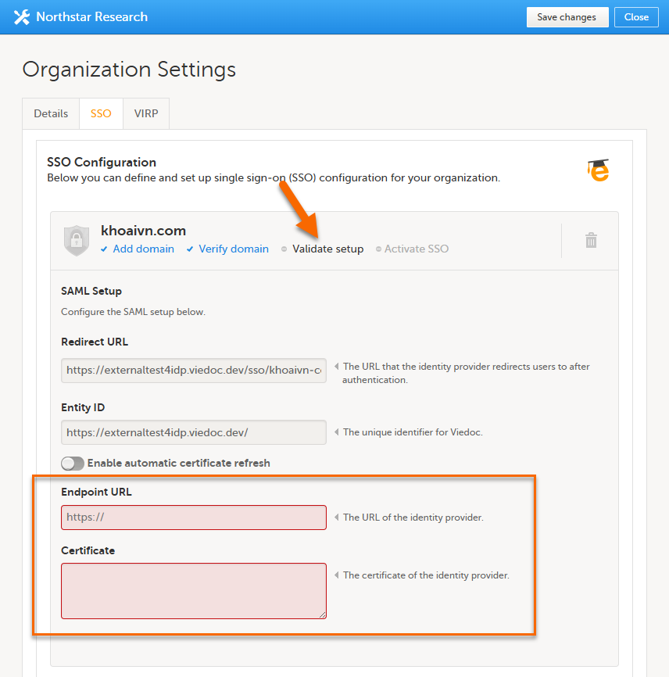Select the SSO tab
669x677 pixels.
101,113
